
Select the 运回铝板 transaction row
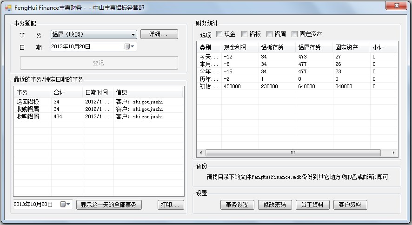99,102
